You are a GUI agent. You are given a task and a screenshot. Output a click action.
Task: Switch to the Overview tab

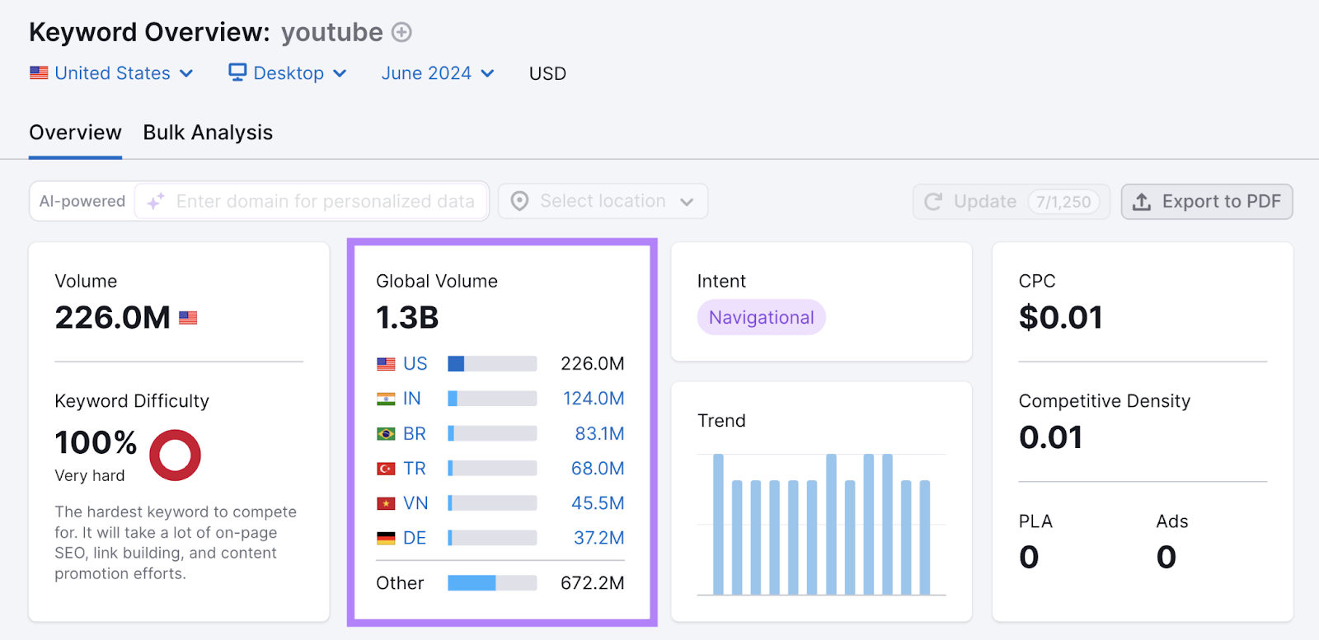coord(75,133)
